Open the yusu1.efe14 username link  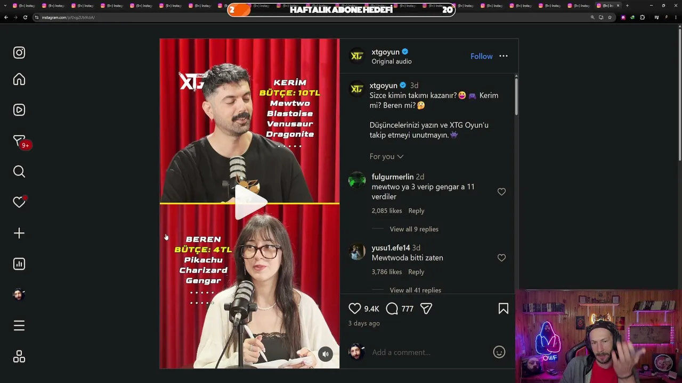tap(391, 248)
